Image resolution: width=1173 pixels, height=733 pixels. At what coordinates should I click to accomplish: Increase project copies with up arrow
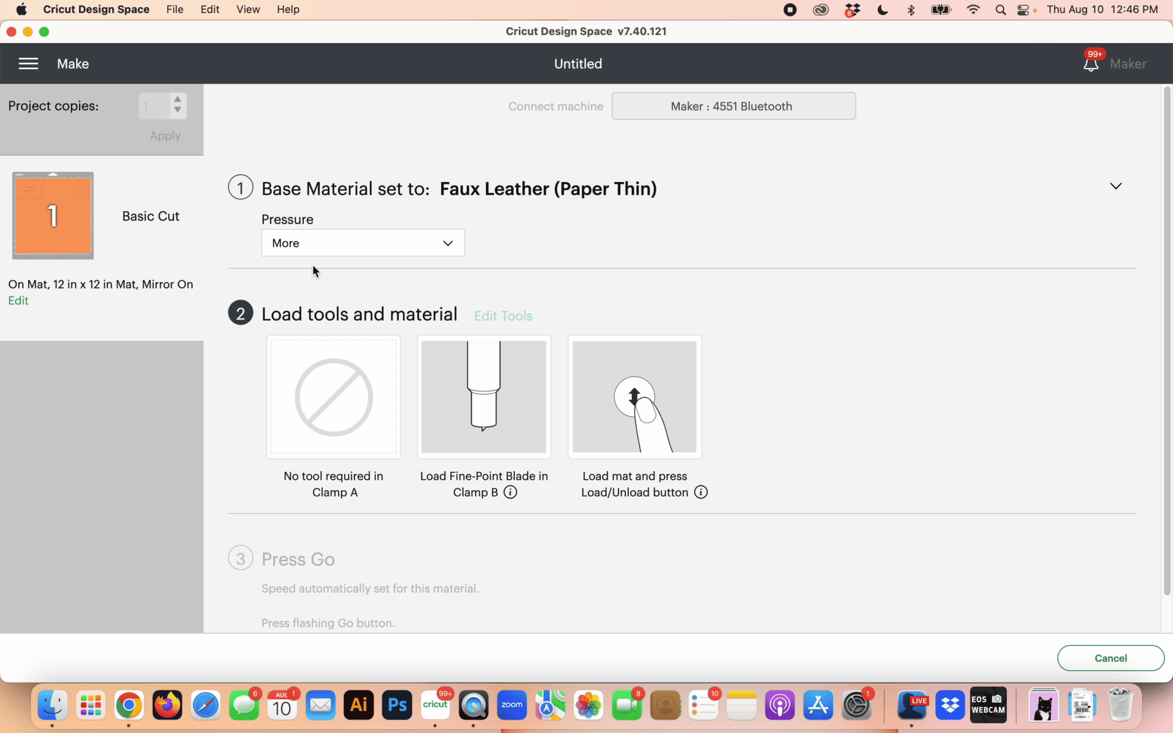pyautogui.click(x=178, y=100)
